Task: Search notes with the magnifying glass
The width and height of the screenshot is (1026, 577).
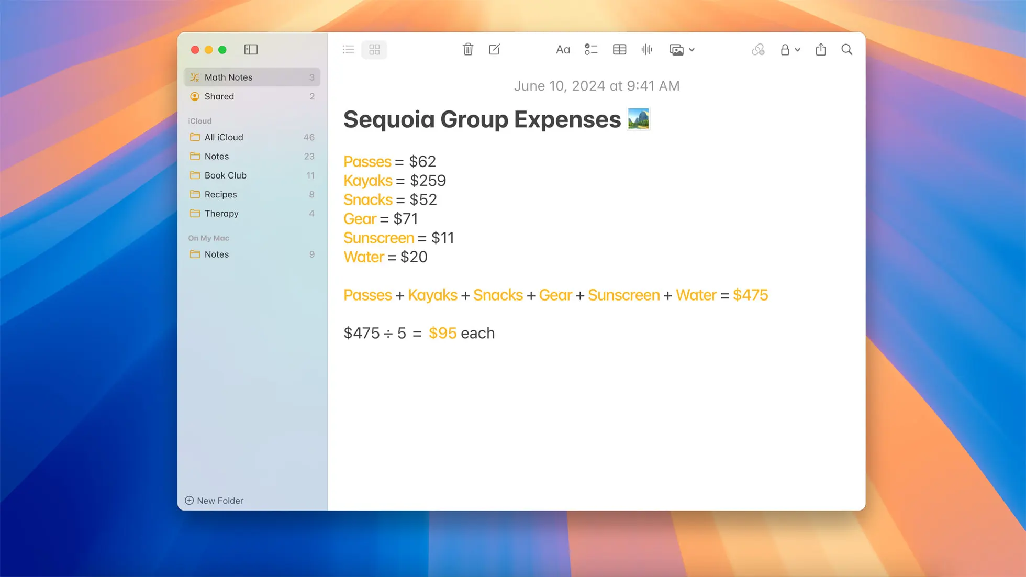Action: (847, 49)
